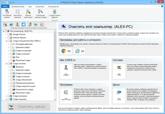Click the green-arrow monitor toolbar icon
165x114 pixels.
tap(36, 25)
